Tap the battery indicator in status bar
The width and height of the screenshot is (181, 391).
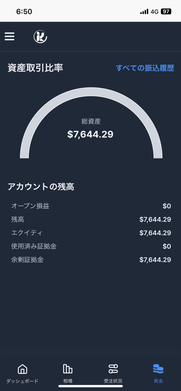(x=166, y=11)
